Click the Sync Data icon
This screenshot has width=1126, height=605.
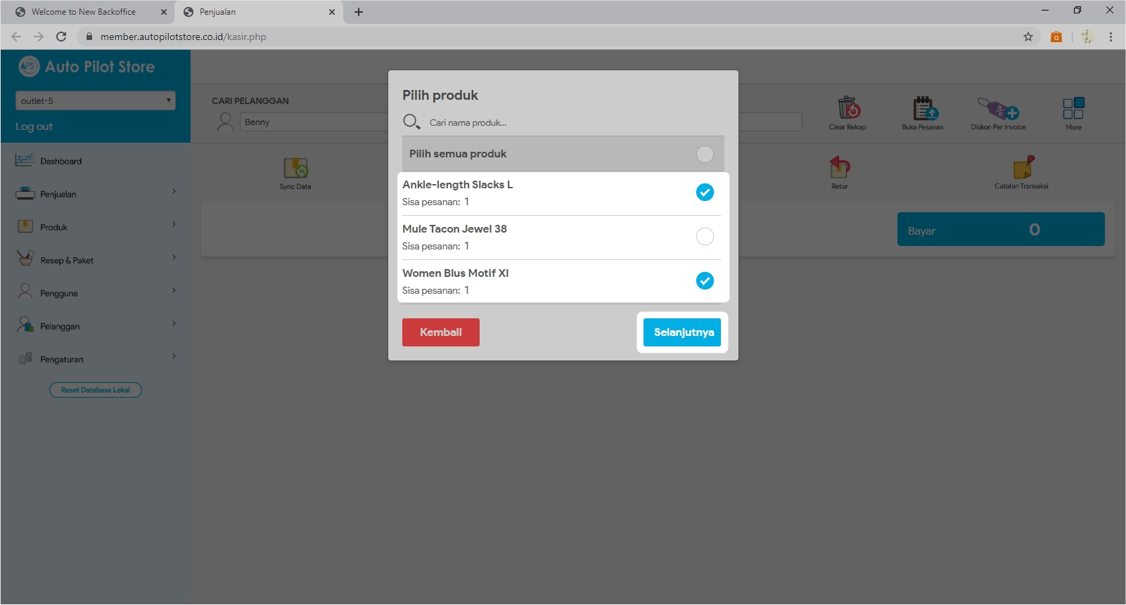click(x=295, y=169)
